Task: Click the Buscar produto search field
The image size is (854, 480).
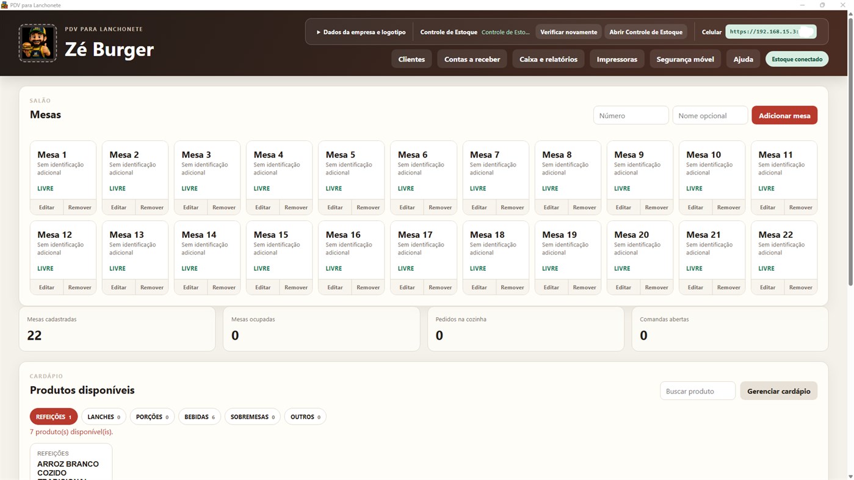Action: click(698, 391)
